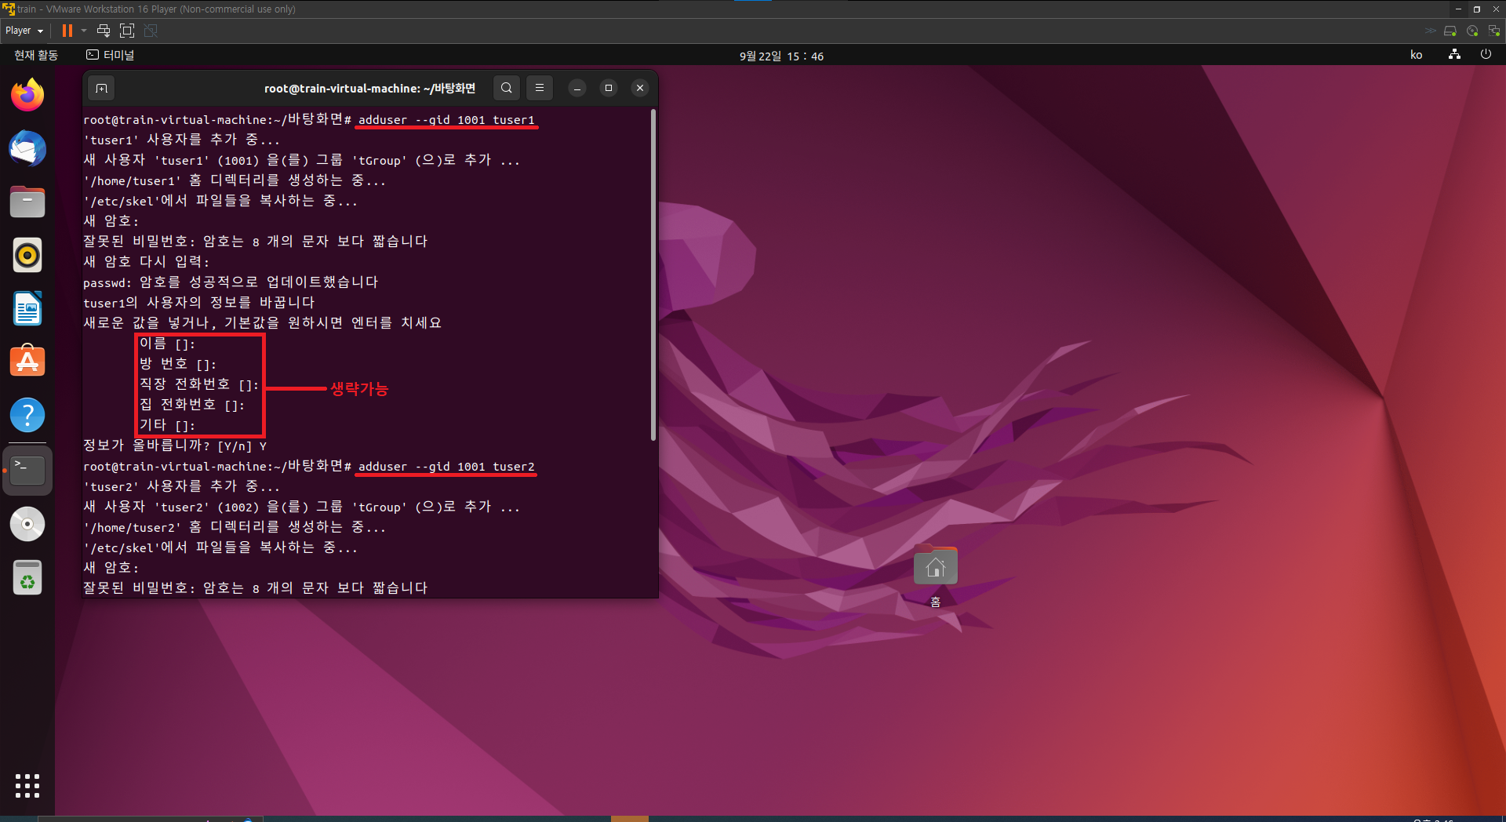This screenshot has height=822, width=1506.
Task: Open Rhythmbox music player
Action: 27,255
